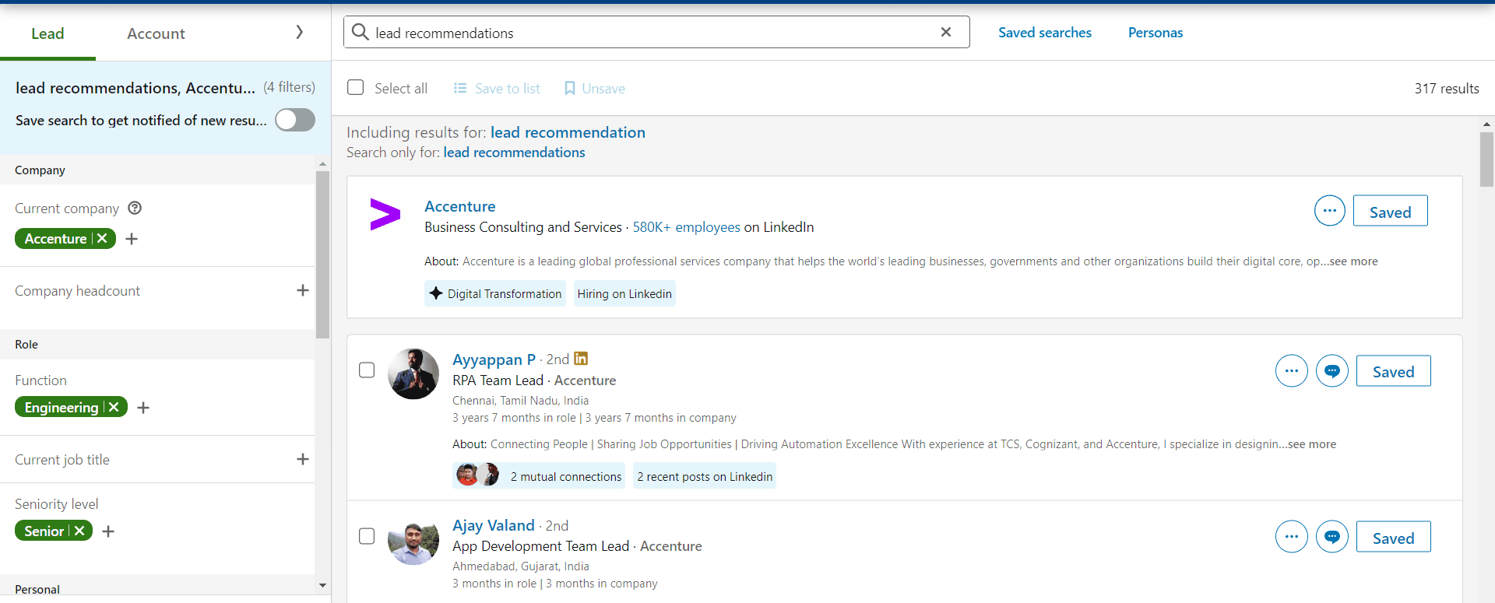
Task: Click the Digital Transformation tag
Action: [x=495, y=293]
